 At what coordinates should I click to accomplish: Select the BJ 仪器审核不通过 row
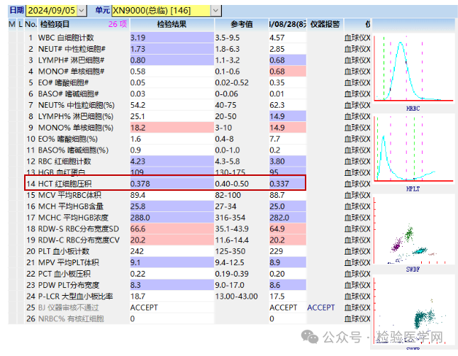[190, 308]
